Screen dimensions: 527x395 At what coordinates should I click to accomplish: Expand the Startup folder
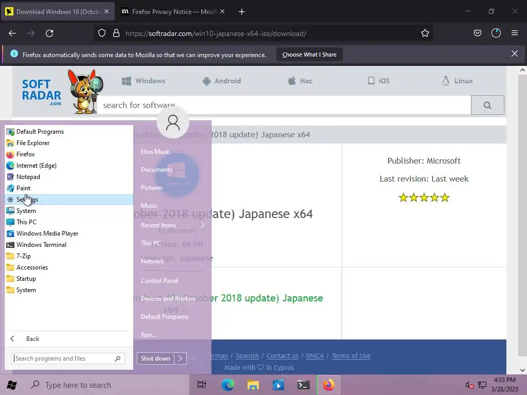tap(69, 278)
